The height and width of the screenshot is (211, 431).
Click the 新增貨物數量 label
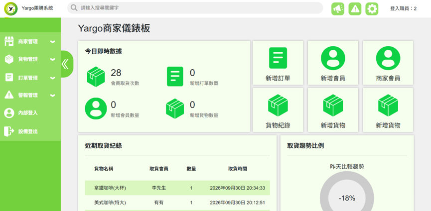click(x=204, y=115)
